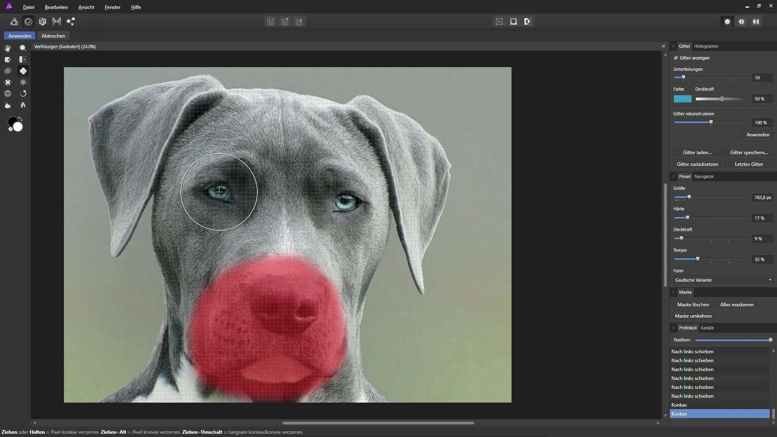Switch to single view mode icon
The image size is (777, 437).
(x=727, y=21)
